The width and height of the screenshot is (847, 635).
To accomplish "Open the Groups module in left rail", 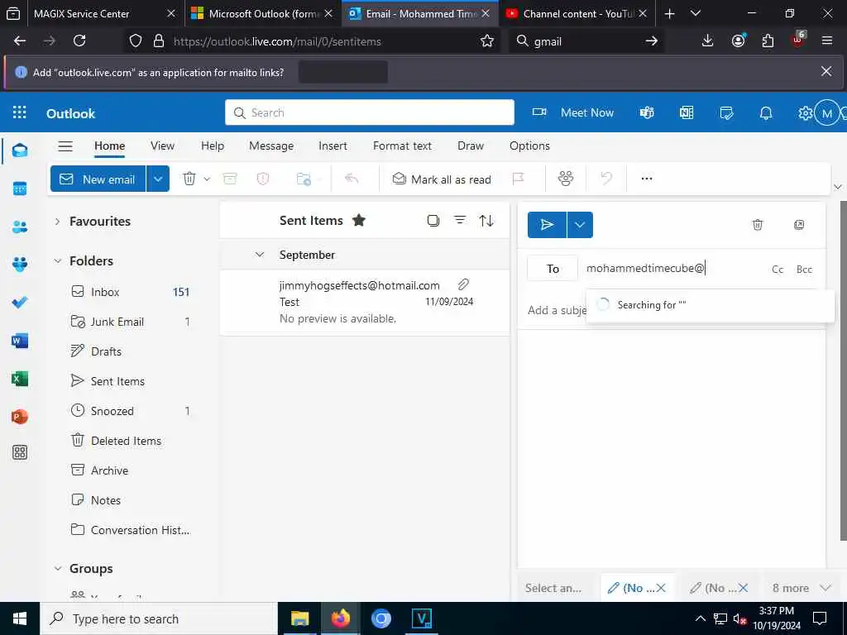I will (x=20, y=264).
